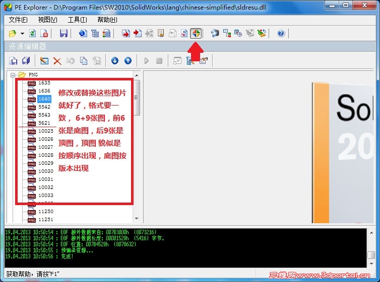Toggle stretch image preview icon
Screen dimensions: 380x282
177,61
